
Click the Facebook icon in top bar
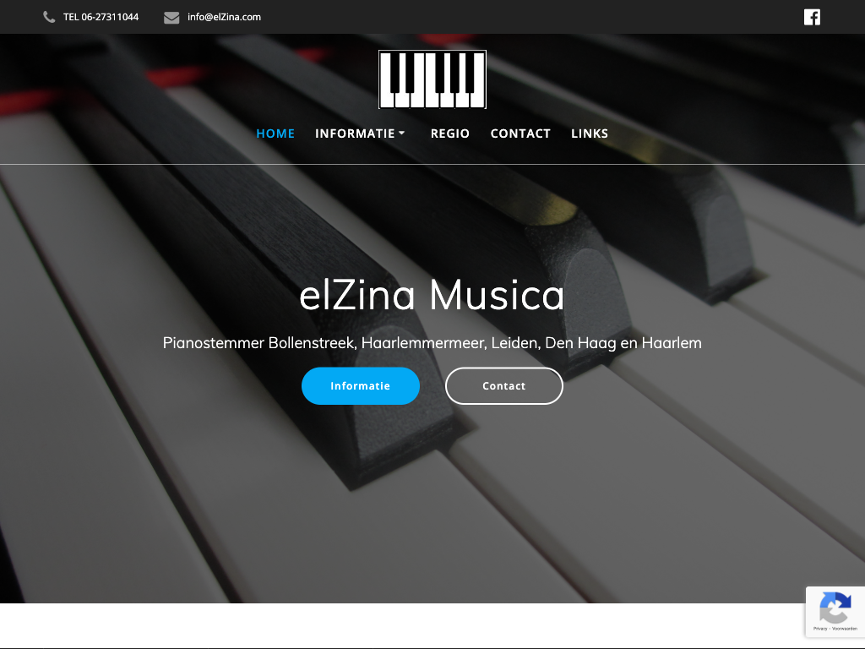[x=812, y=17]
